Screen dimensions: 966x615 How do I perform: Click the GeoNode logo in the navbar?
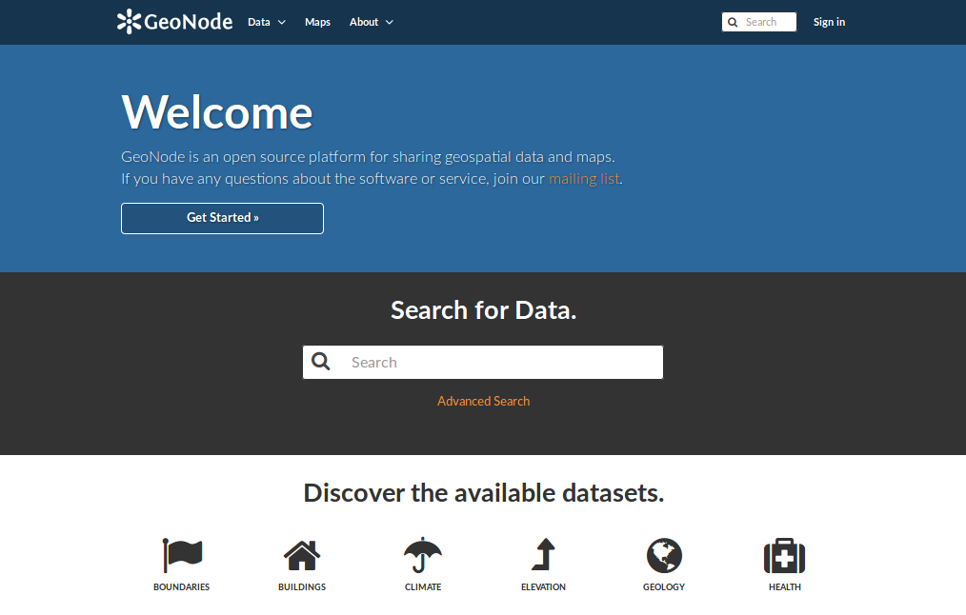coord(175,22)
